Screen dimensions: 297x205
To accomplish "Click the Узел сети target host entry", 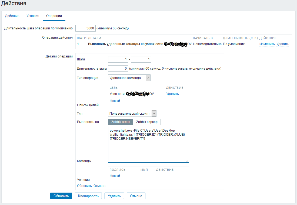I will [x=132, y=94].
